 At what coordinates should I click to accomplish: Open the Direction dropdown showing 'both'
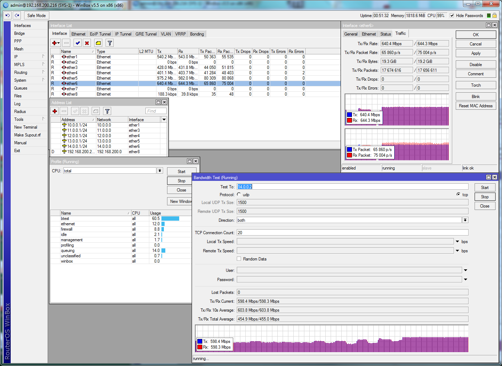tap(465, 220)
